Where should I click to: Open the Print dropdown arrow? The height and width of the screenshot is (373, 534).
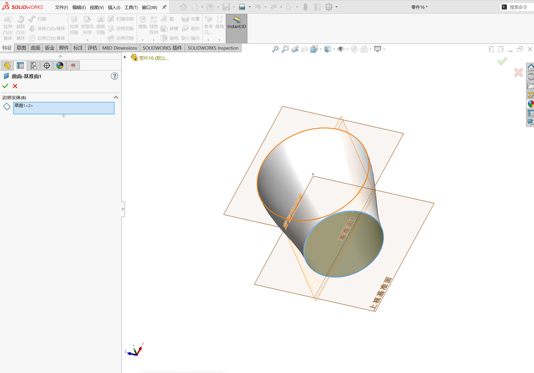tap(250, 7)
